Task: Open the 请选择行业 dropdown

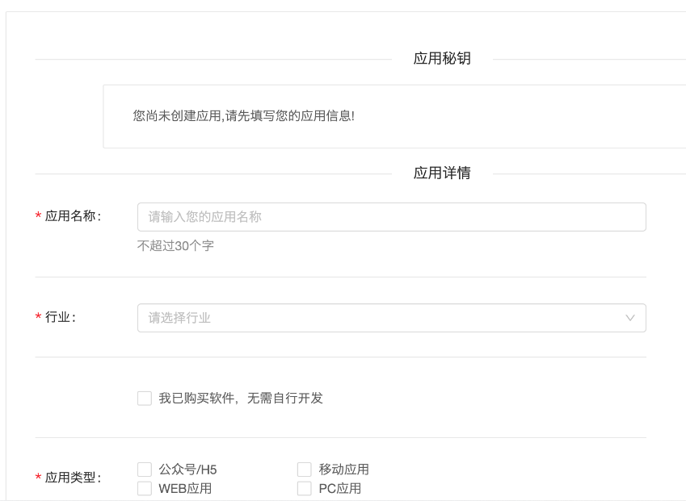Action: (x=380, y=318)
